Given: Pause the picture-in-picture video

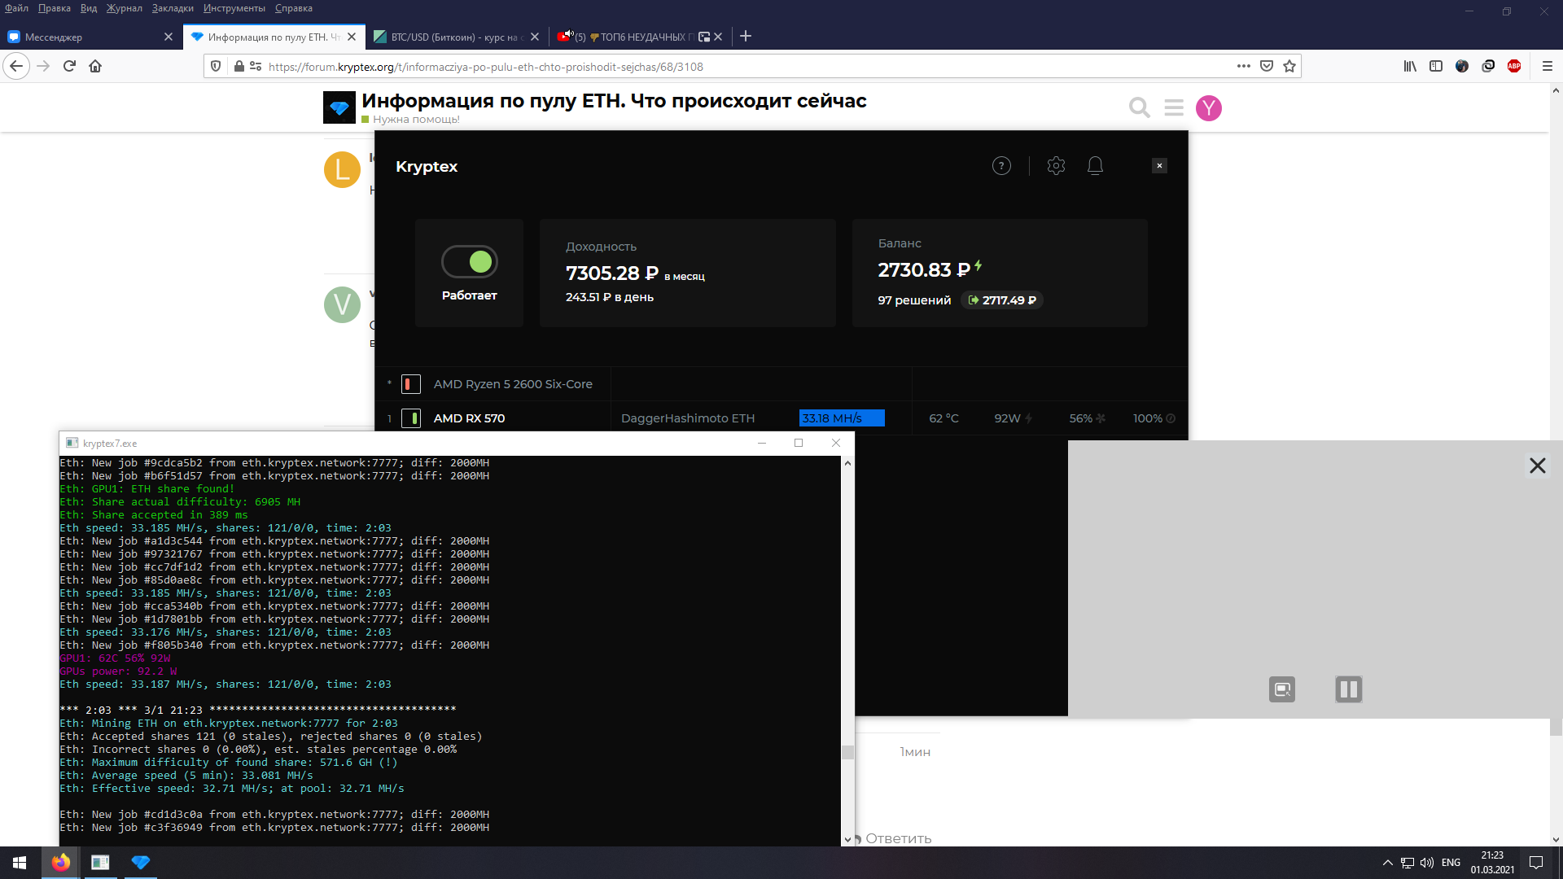Looking at the screenshot, I should pyautogui.click(x=1349, y=689).
